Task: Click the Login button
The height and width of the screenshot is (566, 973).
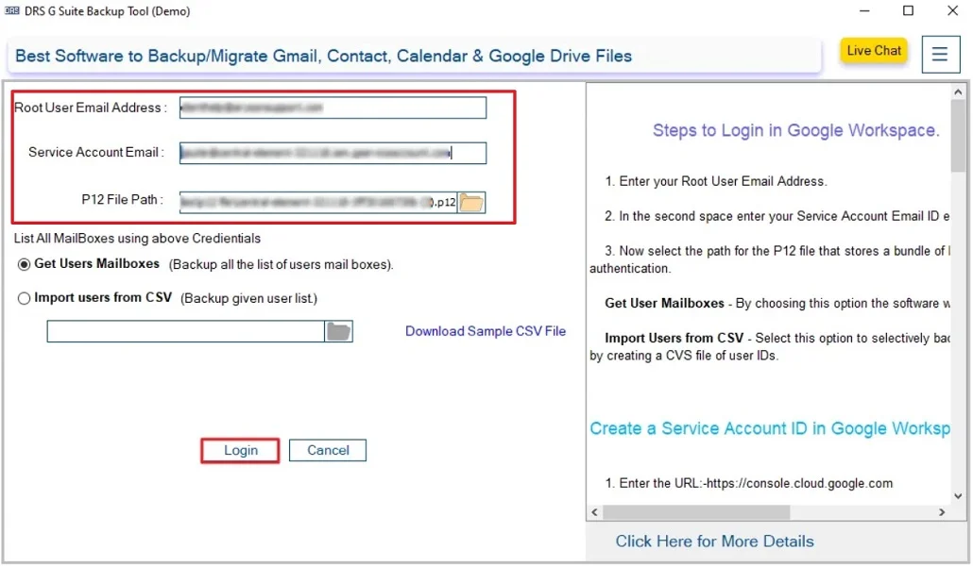Action: coord(239,451)
